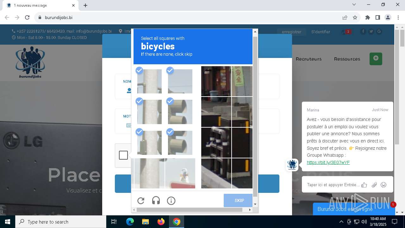
Task: Toggle Chrome side panel
Action: click(x=377, y=17)
